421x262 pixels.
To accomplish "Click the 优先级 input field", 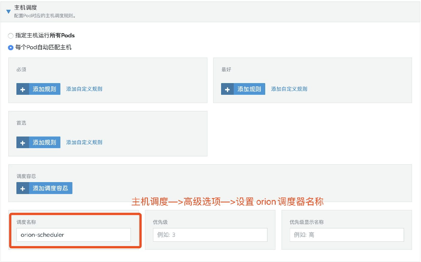I will tap(210, 235).
